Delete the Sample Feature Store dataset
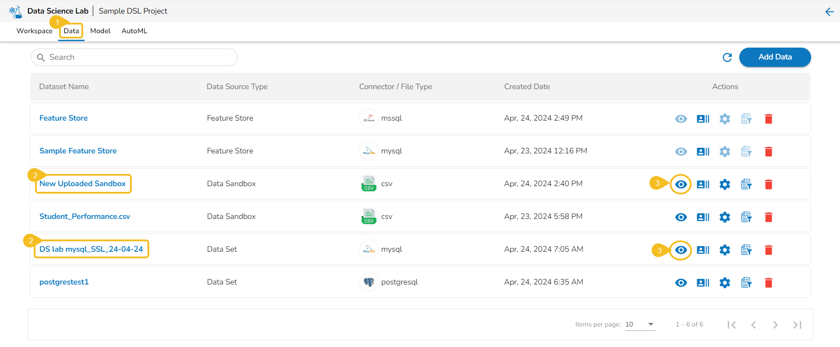Screen dimensions: 840x347 tap(768, 152)
